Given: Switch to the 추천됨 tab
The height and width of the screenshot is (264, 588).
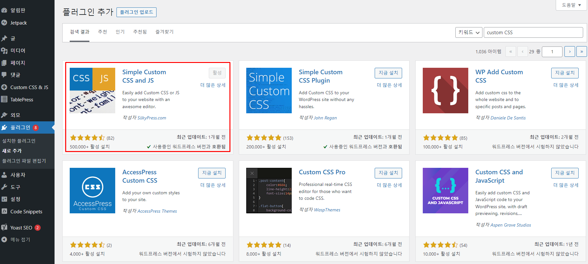Looking at the screenshot, I should [140, 32].
